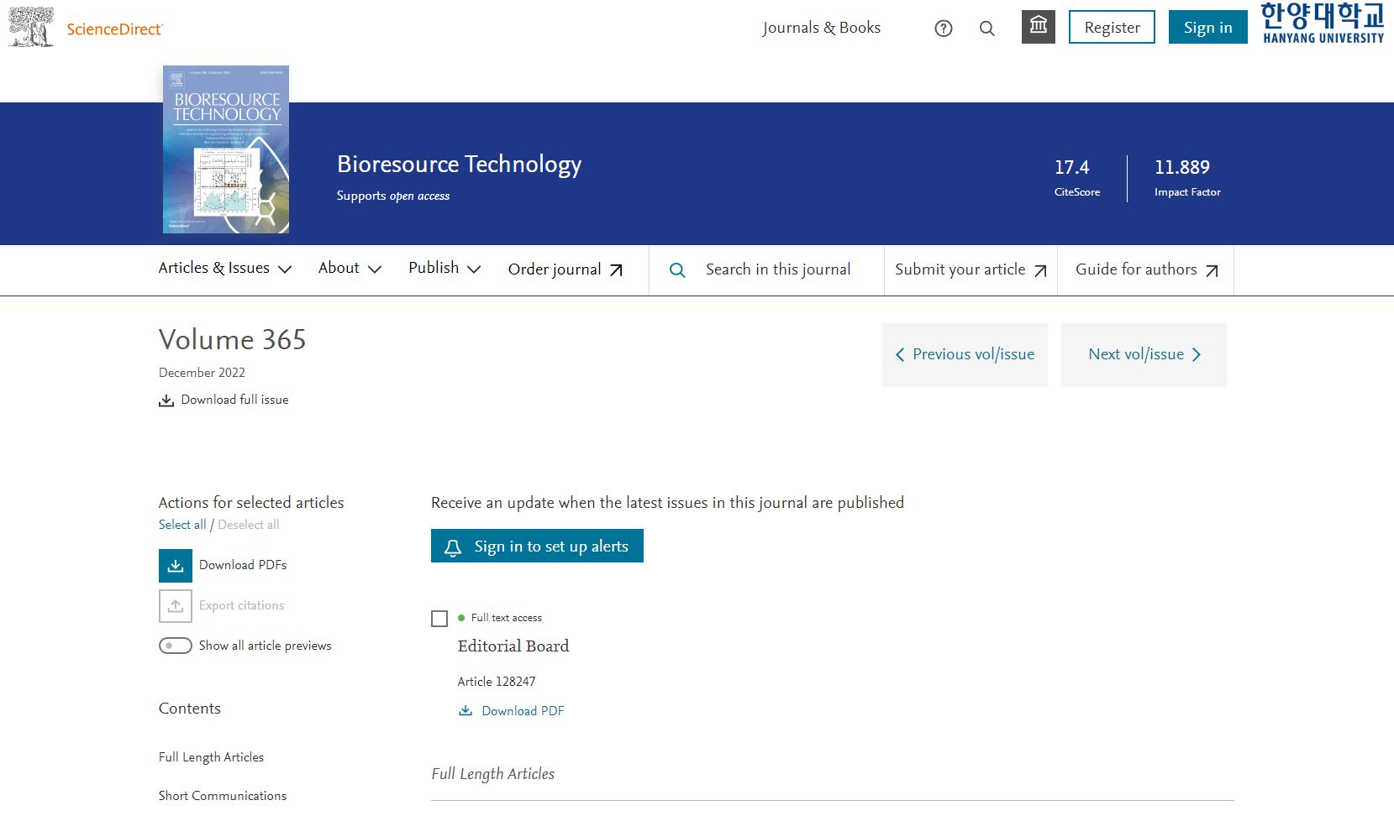
Task: Click the Search in this journal field
Action: (x=777, y=269)
